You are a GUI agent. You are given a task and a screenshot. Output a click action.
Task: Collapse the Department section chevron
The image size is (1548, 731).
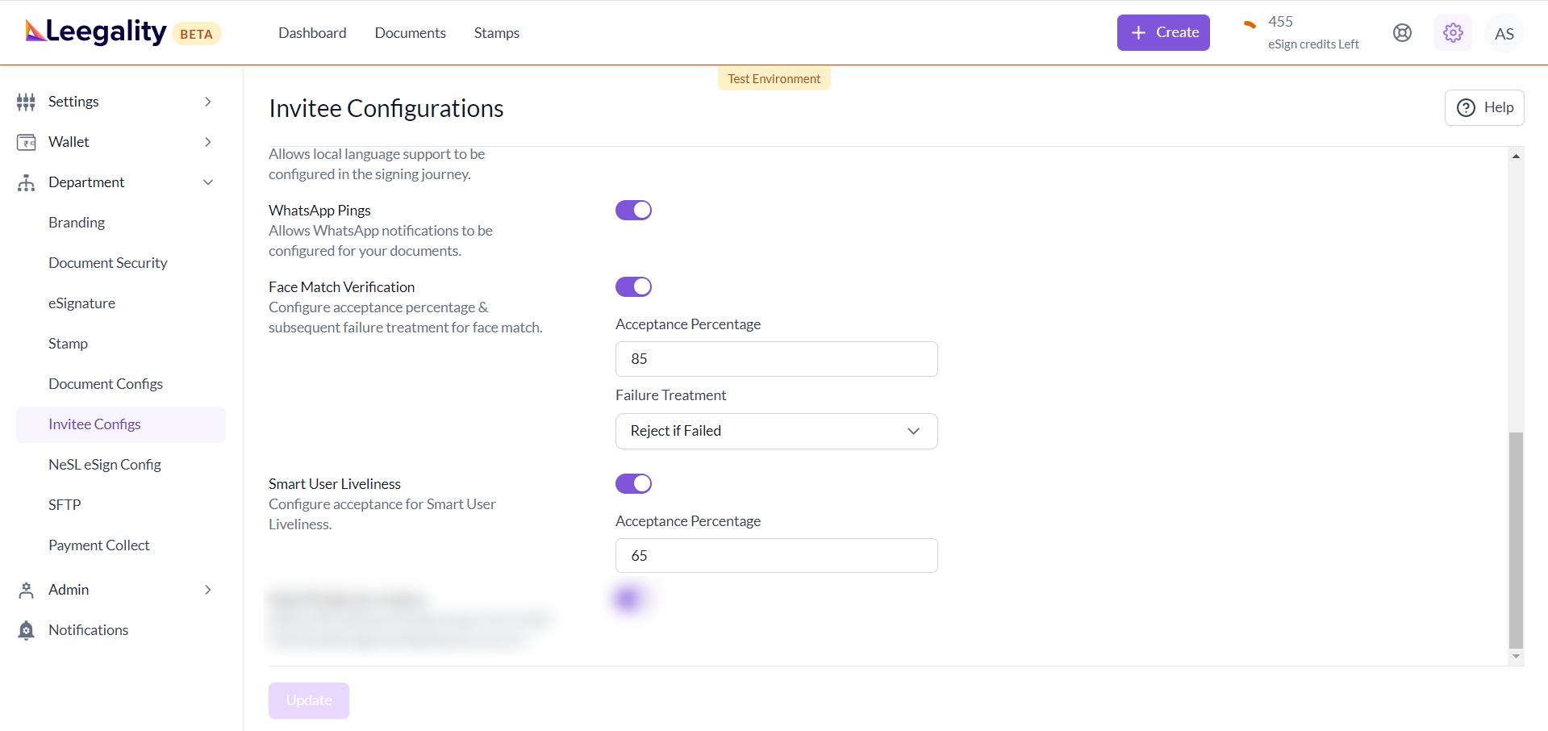pyautogui.click(x=207, y=182)
